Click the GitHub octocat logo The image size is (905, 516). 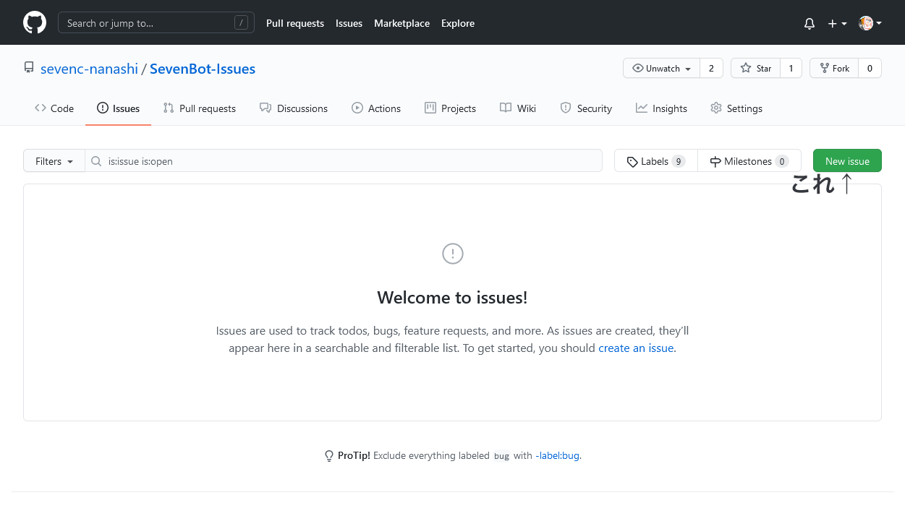(x=34, y=22)
